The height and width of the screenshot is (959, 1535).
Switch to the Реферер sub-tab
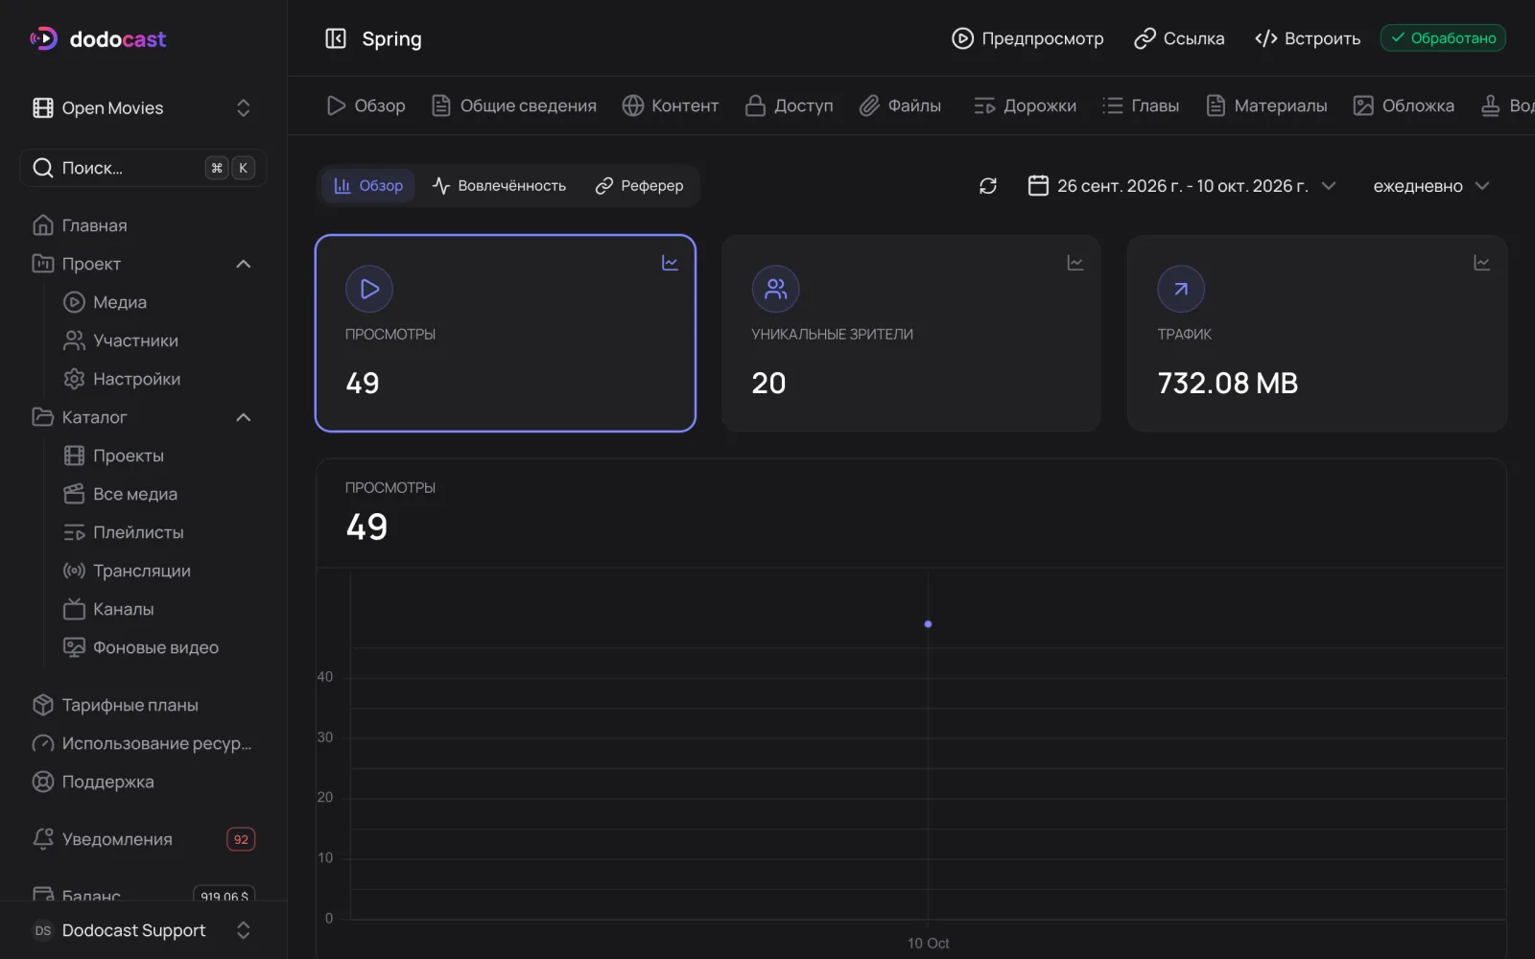coord(639,186)
